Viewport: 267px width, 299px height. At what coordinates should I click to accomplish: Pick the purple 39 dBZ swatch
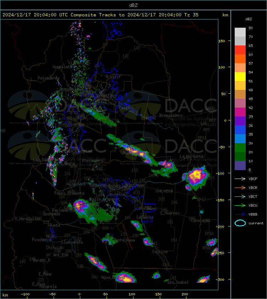point(240,121)
